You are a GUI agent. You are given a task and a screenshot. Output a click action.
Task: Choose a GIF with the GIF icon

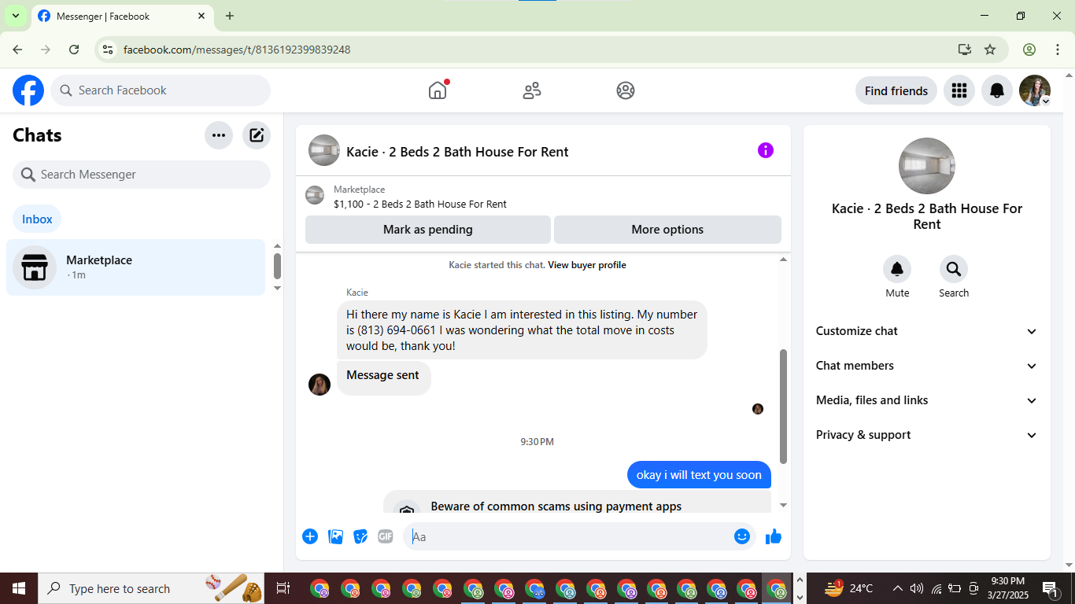pyautogui.click(x=385, y=536)
